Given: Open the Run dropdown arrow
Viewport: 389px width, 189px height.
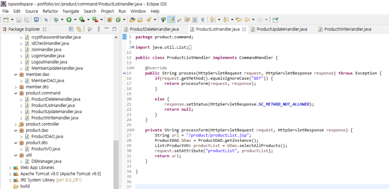Looking at the screenshot, I should (x=75, y=20).
